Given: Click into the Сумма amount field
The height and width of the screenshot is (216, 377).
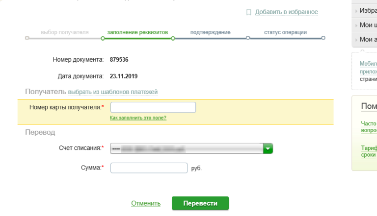Looking at the screenshot, I should pos(149,168).
